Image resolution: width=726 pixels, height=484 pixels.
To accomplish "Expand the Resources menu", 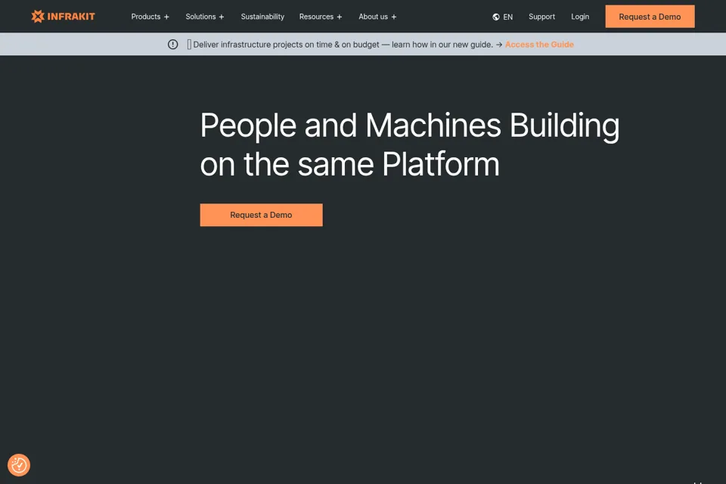I will pyautogui.click(x=321, y=17).
